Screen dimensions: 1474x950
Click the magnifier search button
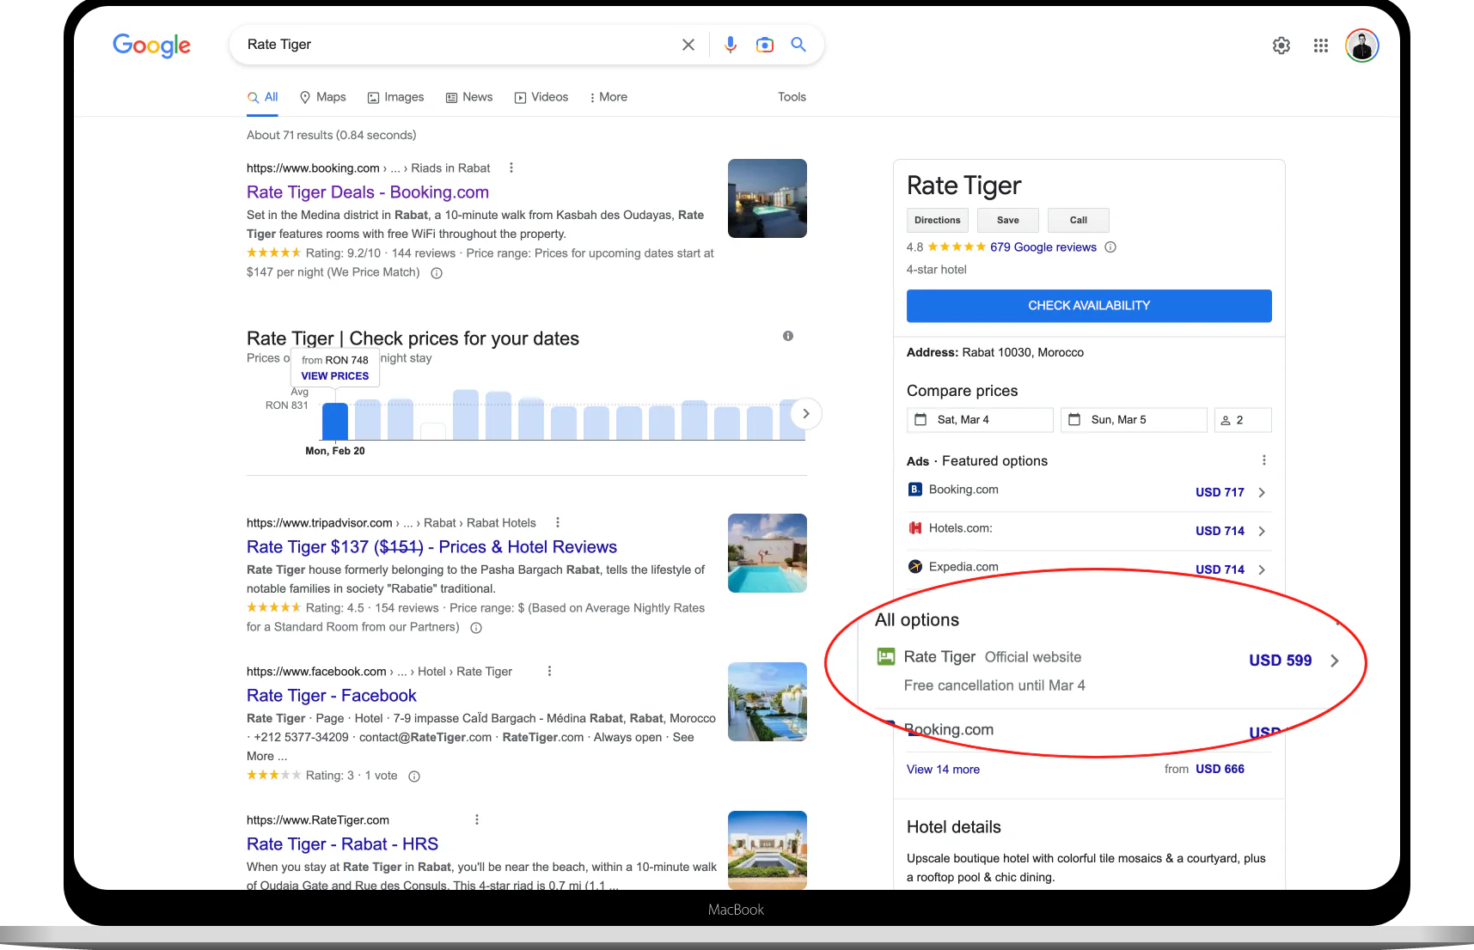tap(798, 45)
